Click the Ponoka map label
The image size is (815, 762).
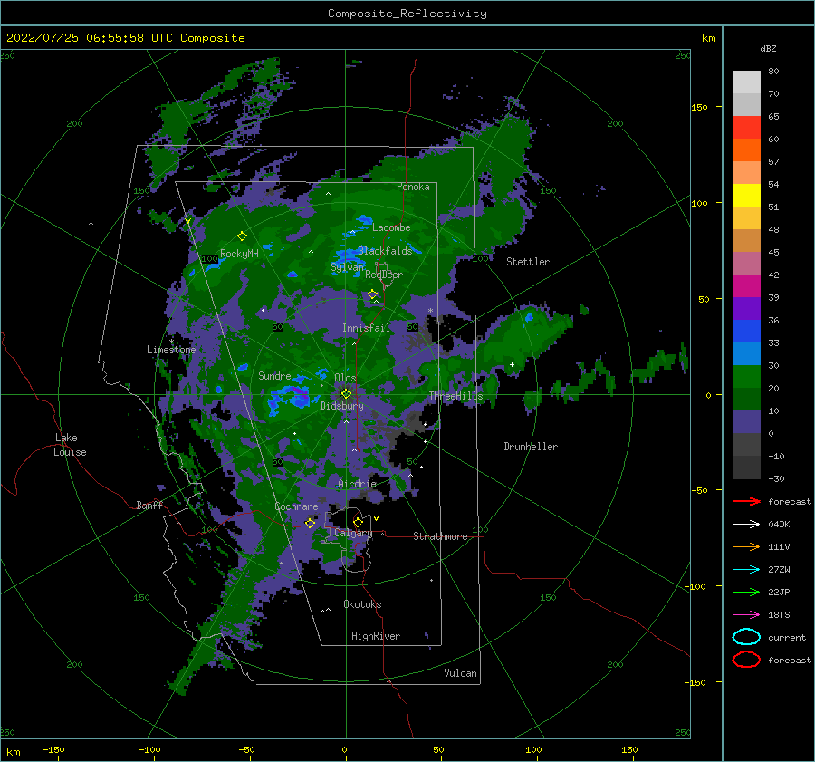coord(413,187)
